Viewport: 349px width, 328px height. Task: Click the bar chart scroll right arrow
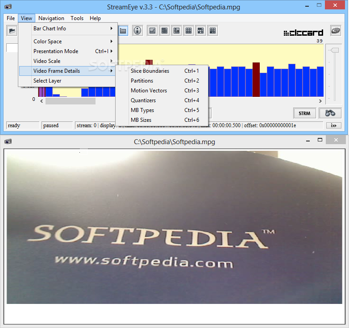[x=320, y=101]
